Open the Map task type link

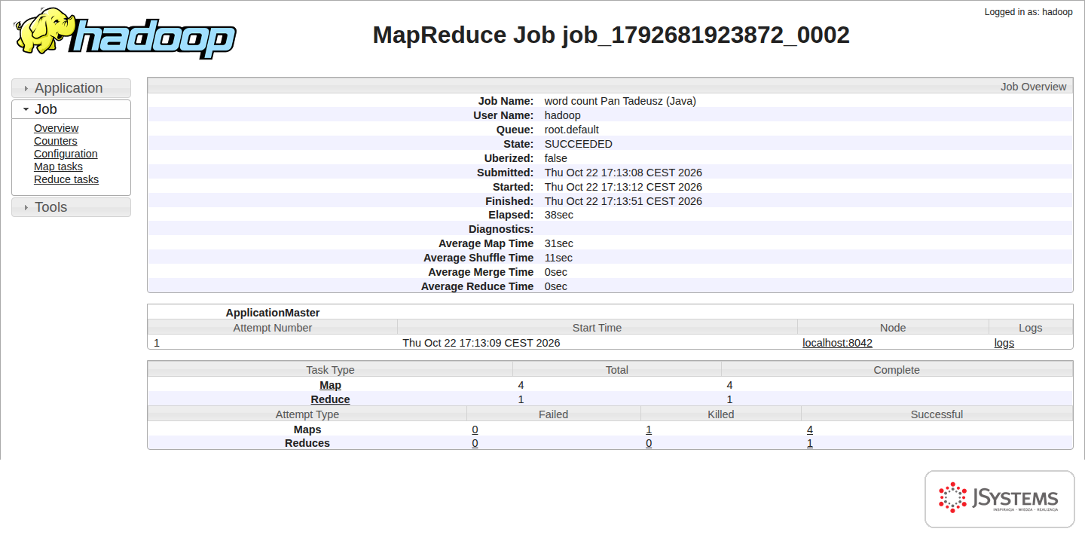click(330, 385)
